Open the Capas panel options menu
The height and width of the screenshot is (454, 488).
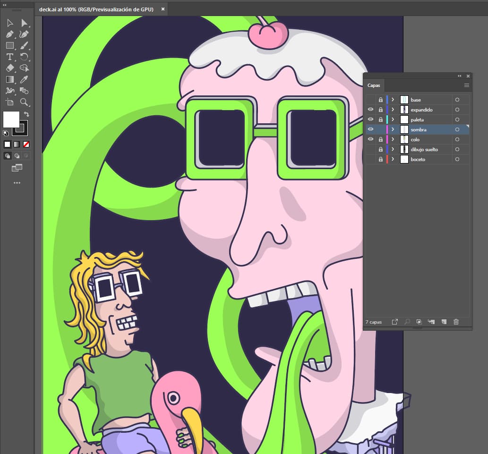[466, 86]
